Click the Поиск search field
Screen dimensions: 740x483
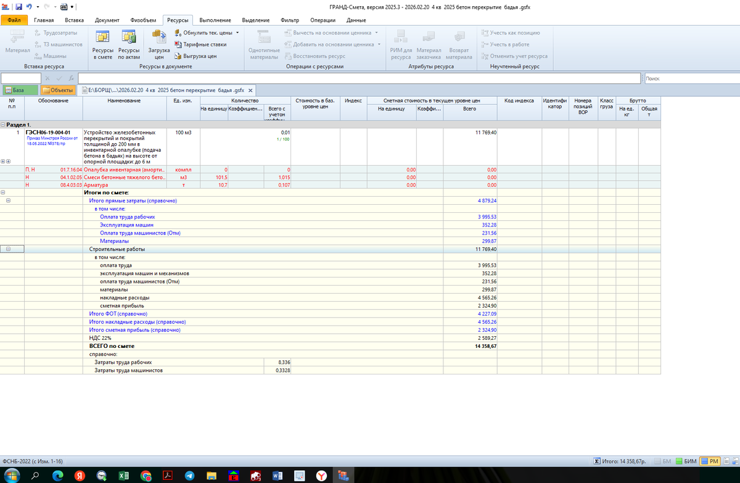click(691, 78)
